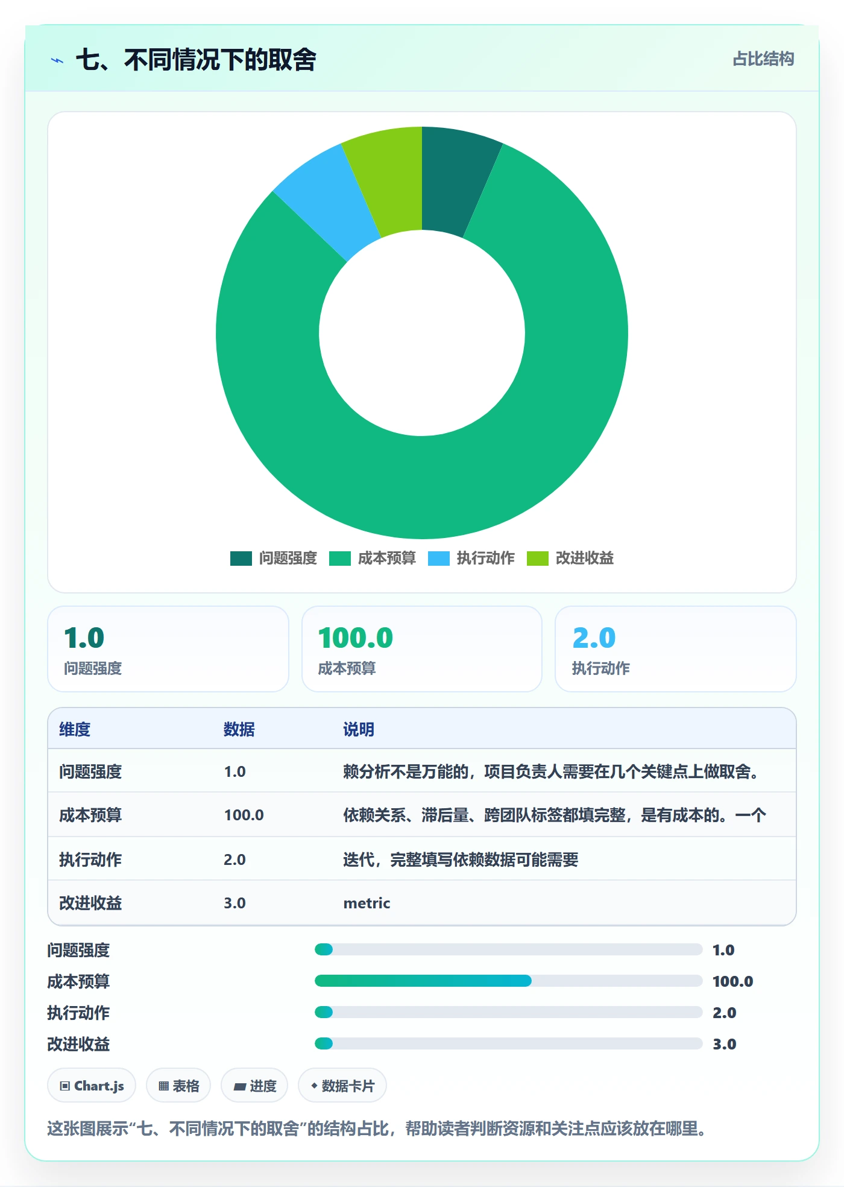This screenshot has width=844, height=1187.
Task: Click the caption text starting with 这张图展示
Action: click(377, 1128)
